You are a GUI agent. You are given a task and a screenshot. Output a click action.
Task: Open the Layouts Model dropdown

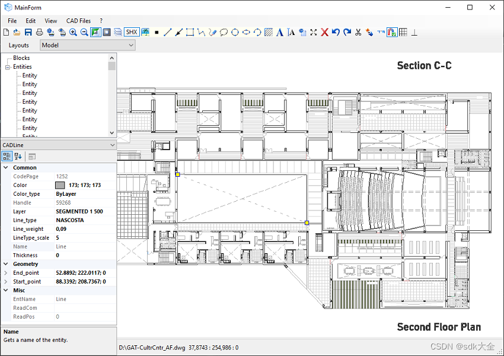[88, 45]
